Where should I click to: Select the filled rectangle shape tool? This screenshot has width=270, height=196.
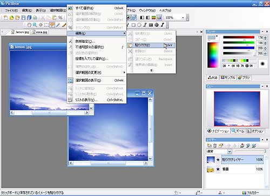(151, 25)
